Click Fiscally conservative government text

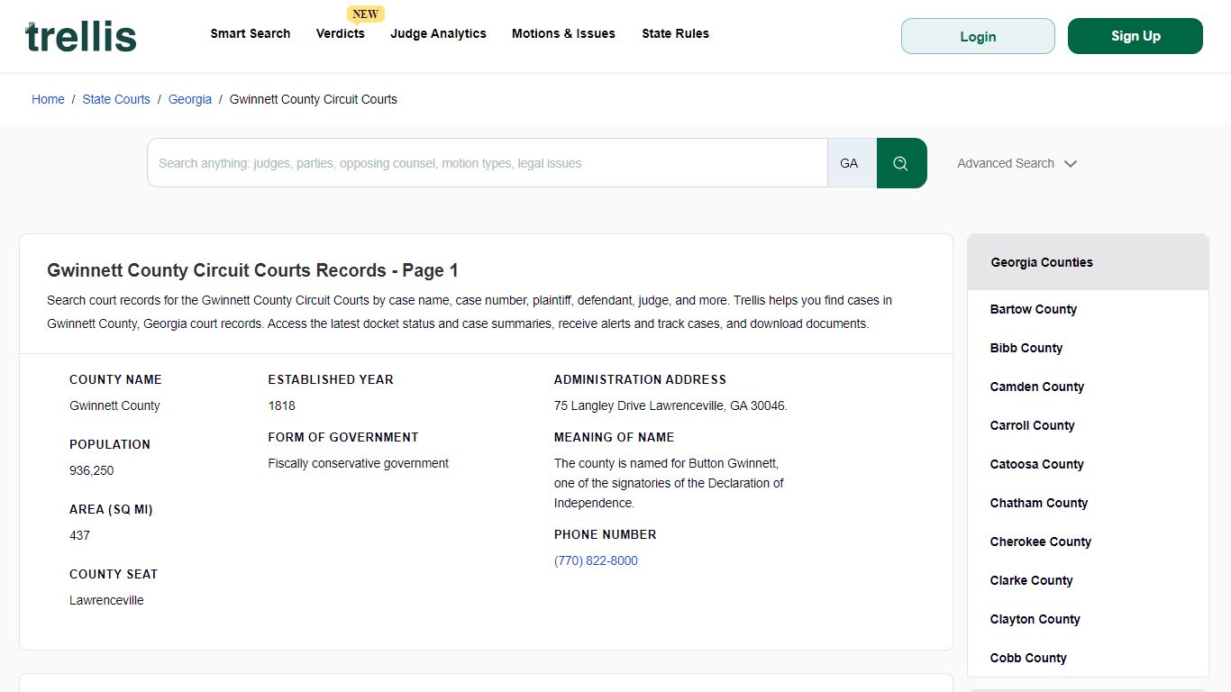click(359, 463)
